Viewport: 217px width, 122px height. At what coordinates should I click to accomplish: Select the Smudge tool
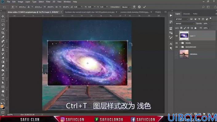click(x=3, y=66)
